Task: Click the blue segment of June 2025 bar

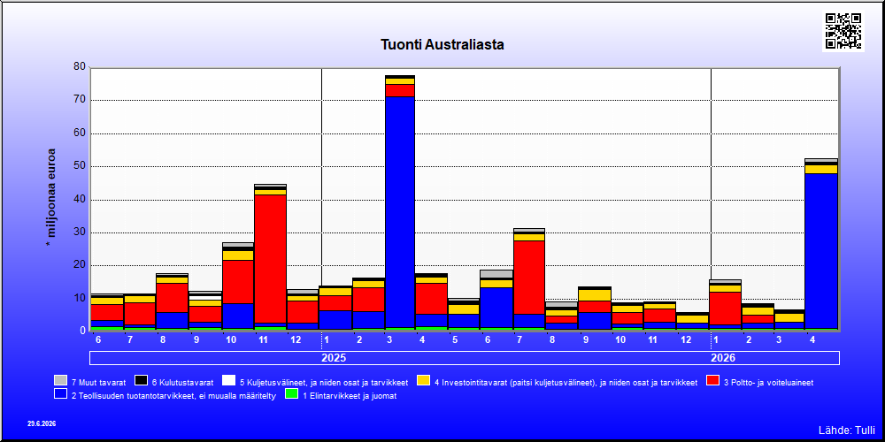Action: point(496,308)
